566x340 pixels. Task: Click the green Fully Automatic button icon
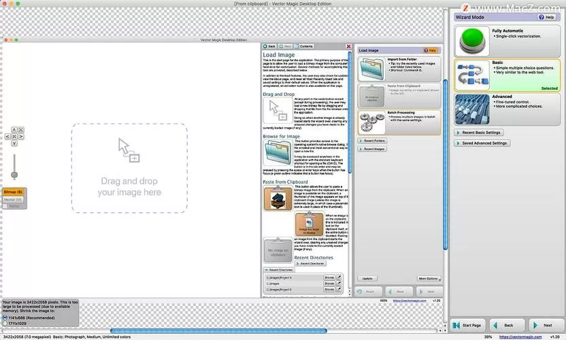tap(472, 41)
